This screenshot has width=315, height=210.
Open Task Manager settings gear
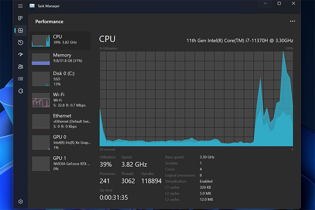pos(21,201)
